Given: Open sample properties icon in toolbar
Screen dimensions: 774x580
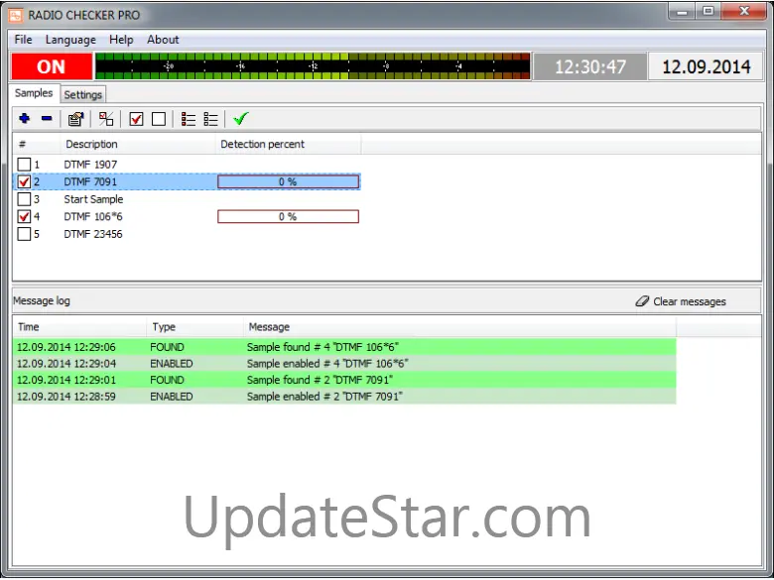Looking at the screenshot, I should coord(76,119).
